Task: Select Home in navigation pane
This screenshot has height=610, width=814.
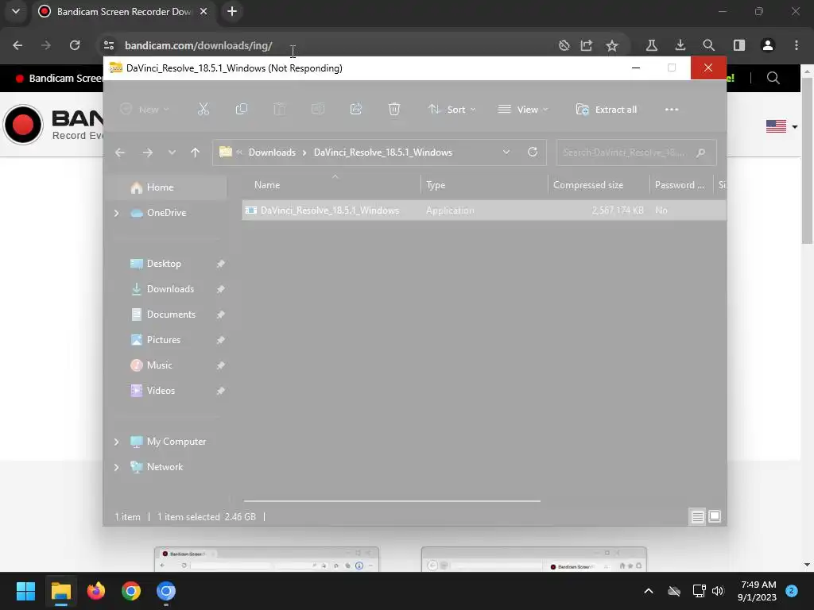Action: coord(167,187)
